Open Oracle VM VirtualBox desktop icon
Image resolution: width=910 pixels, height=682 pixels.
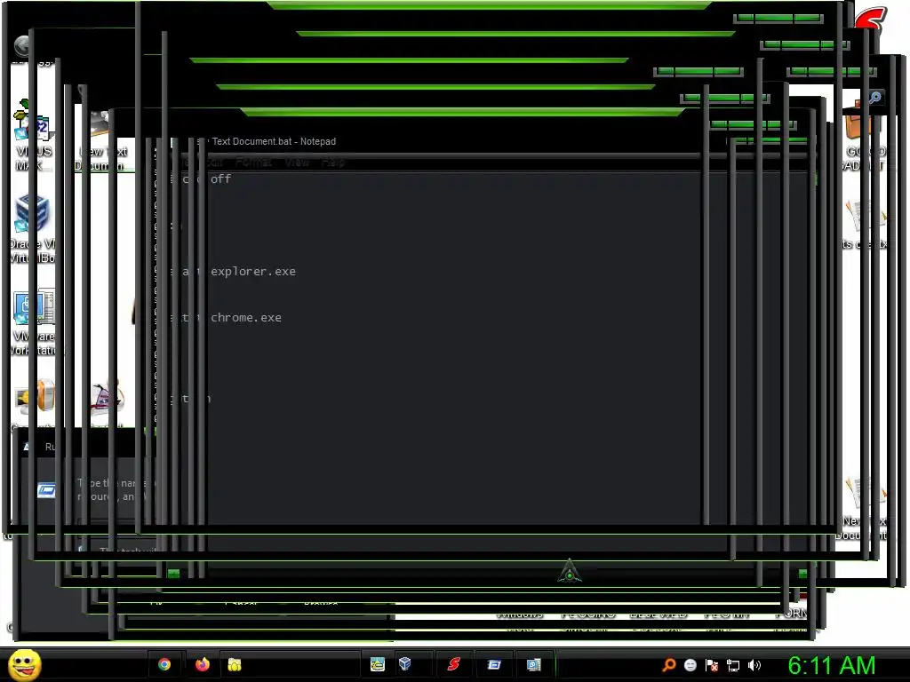tap(33, 228)
